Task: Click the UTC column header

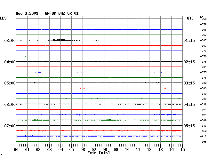Action: click(190, 18)
